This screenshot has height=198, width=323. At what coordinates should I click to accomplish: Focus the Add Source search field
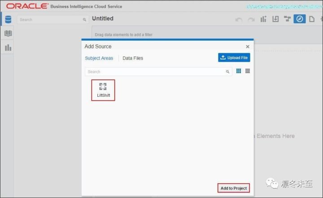click(158, 72)
